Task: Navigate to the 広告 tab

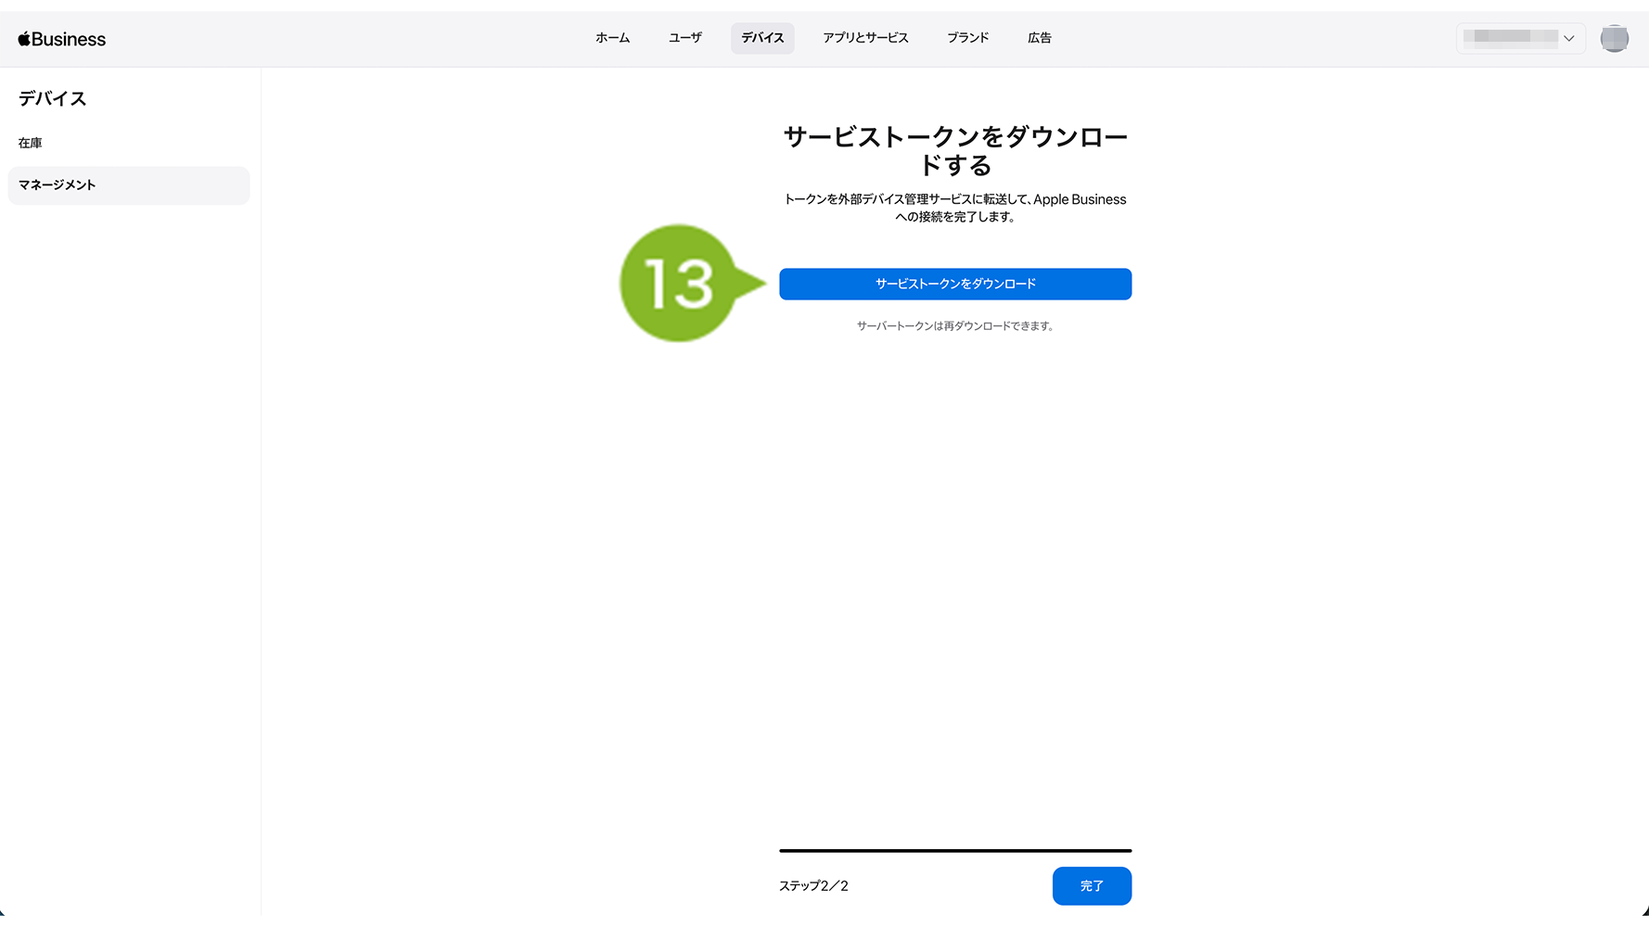Action: (1039, 38)
